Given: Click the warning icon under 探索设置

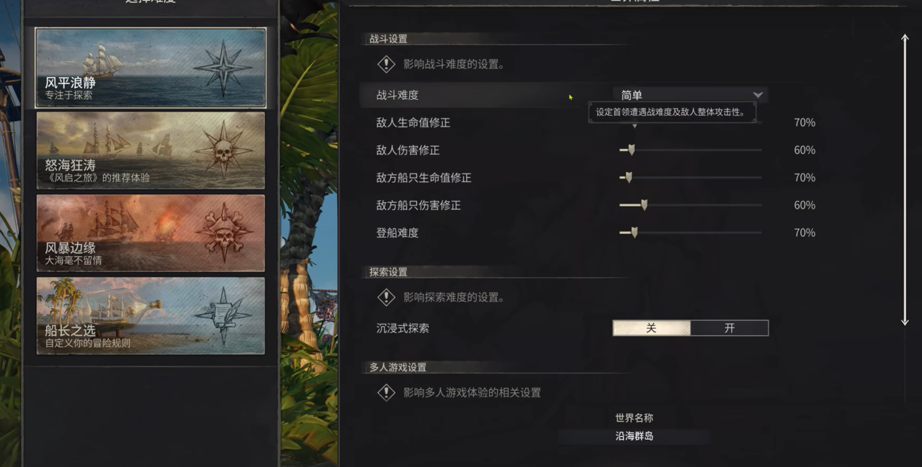Looking at the screenshot, I should (387, 297).
